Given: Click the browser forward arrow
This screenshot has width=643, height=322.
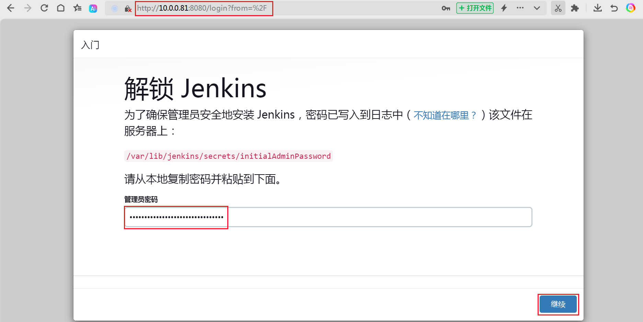Looking at the screenshot, I should point(27,8).
